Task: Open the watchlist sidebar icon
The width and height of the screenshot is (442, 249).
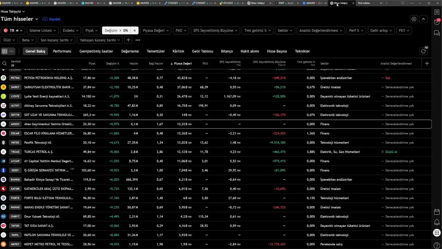Action: pos(437,12)
